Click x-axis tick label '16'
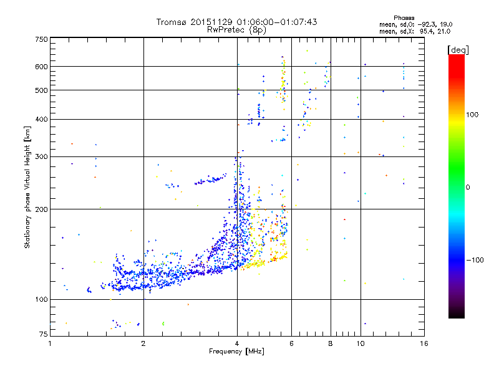Viewport: 499px width, 374px height. pyautogui.click(x=424, y=343)
